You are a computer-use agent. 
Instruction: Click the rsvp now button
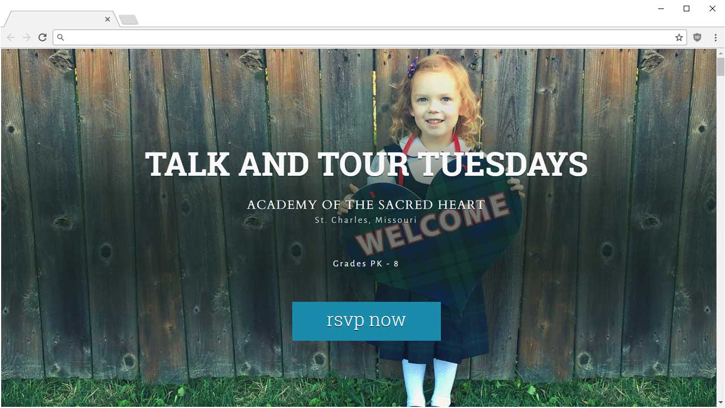[x=366, y=321]
